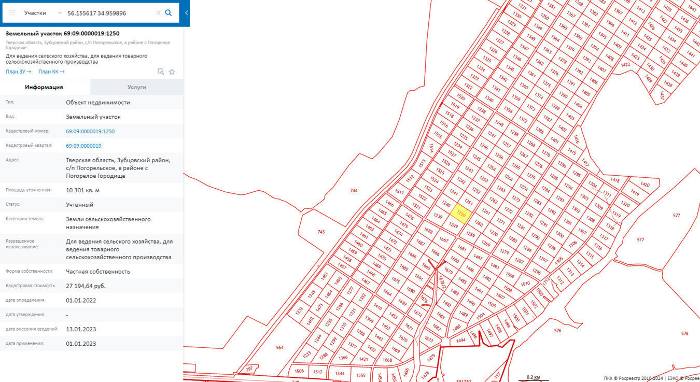Viewport: 700px width, 382px height.
Task: Select parcel 1420 on the map
Action: (x=645, y=185)
